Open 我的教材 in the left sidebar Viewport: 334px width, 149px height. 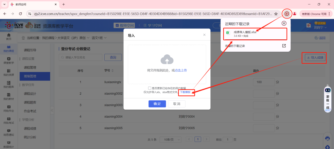[9, 97]
